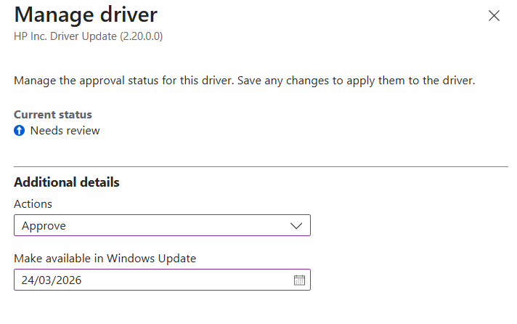This screenshot has width=517, height=324.
Task: Click the HP Inc. Driver Update subtitle
Action: [x=65, y=35]
